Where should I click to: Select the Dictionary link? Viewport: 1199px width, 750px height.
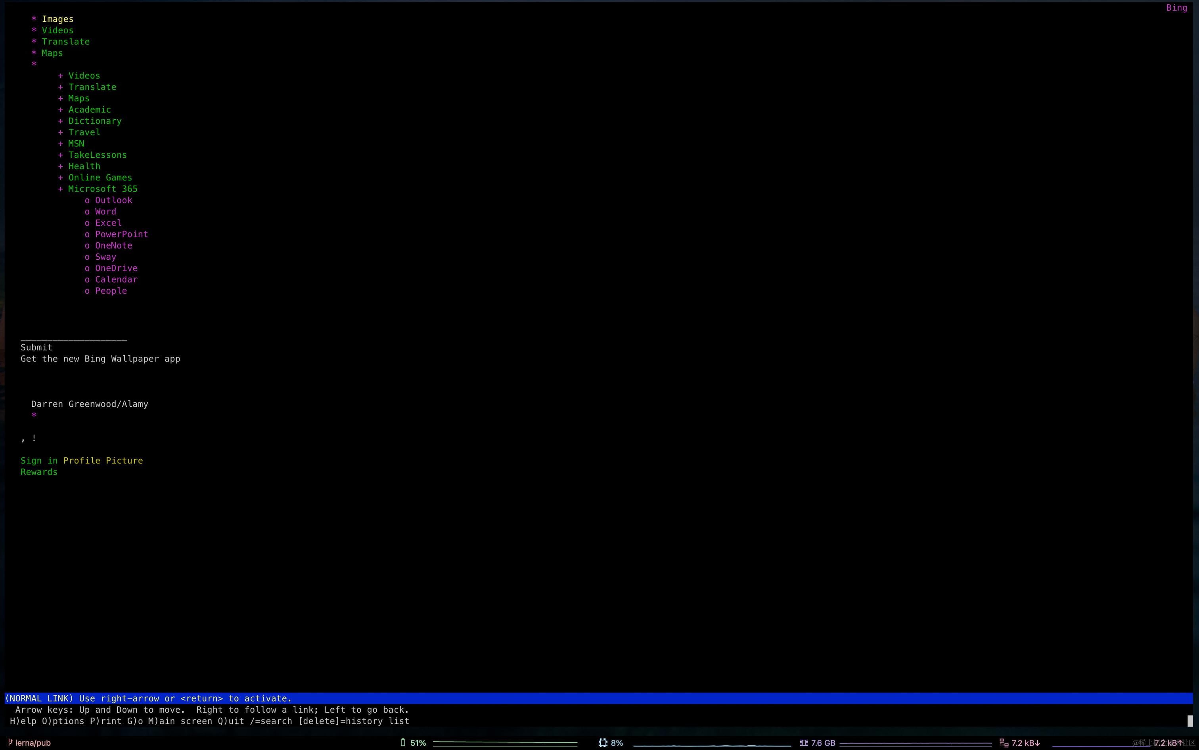tap(95, 121)
